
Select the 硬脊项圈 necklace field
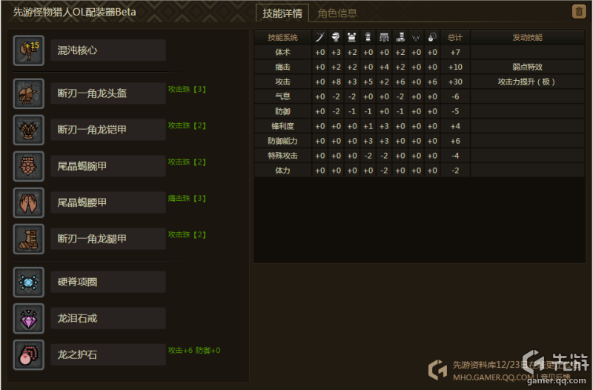(108, 282)
